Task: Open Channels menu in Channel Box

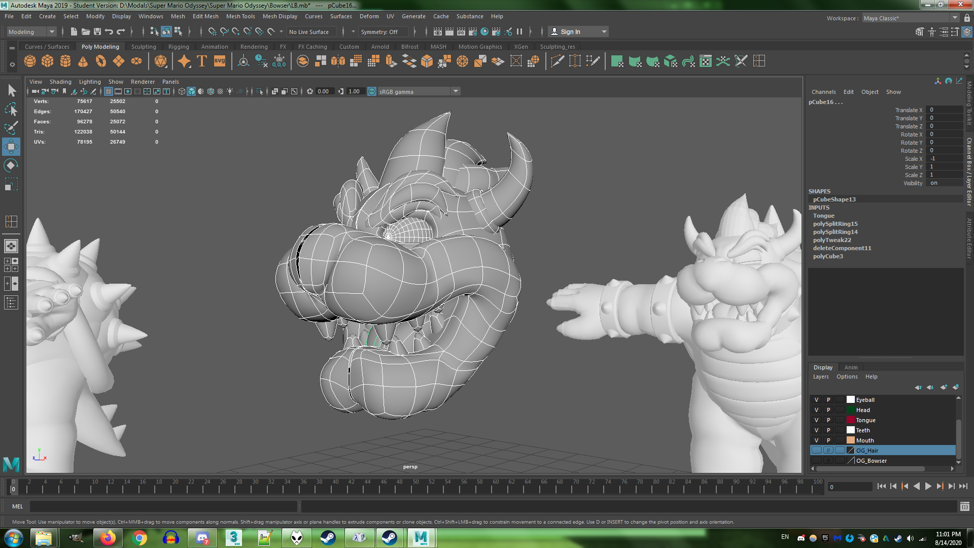Action: pos(823,92)
